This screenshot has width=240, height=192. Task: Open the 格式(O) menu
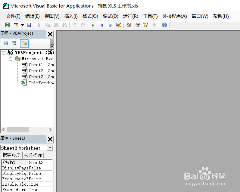(x=90, y=16)
